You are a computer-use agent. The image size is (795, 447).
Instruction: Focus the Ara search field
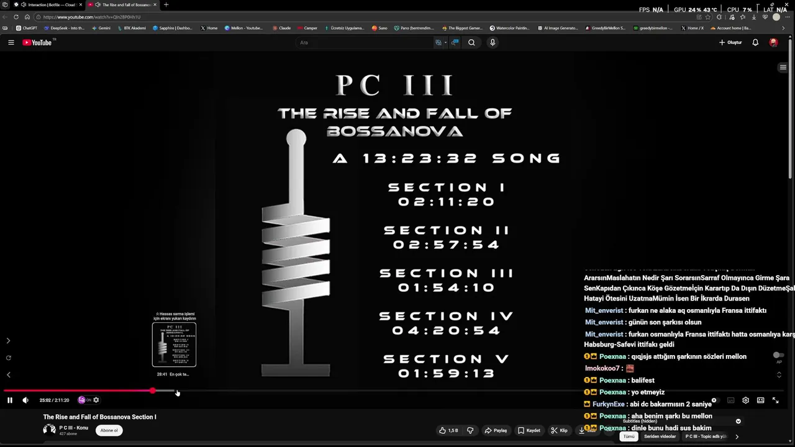tap(365, 42)
